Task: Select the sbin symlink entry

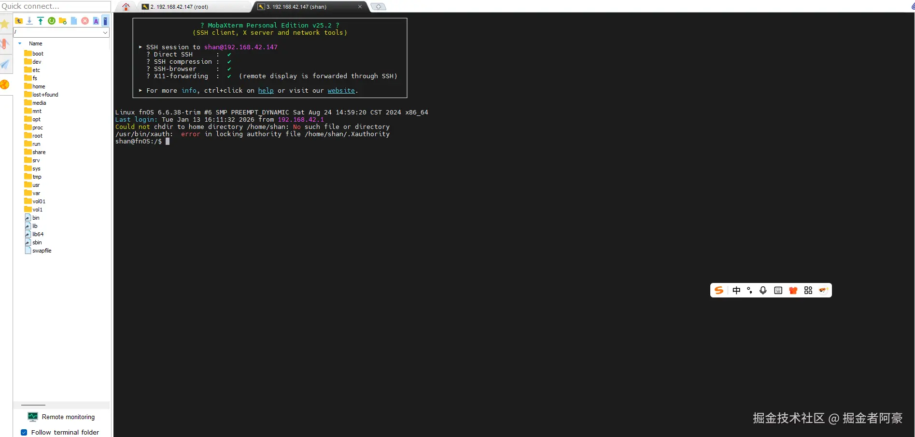Action: coord(33,242)
